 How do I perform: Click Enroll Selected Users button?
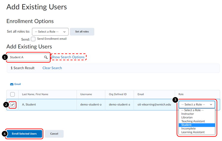point(24,134)
